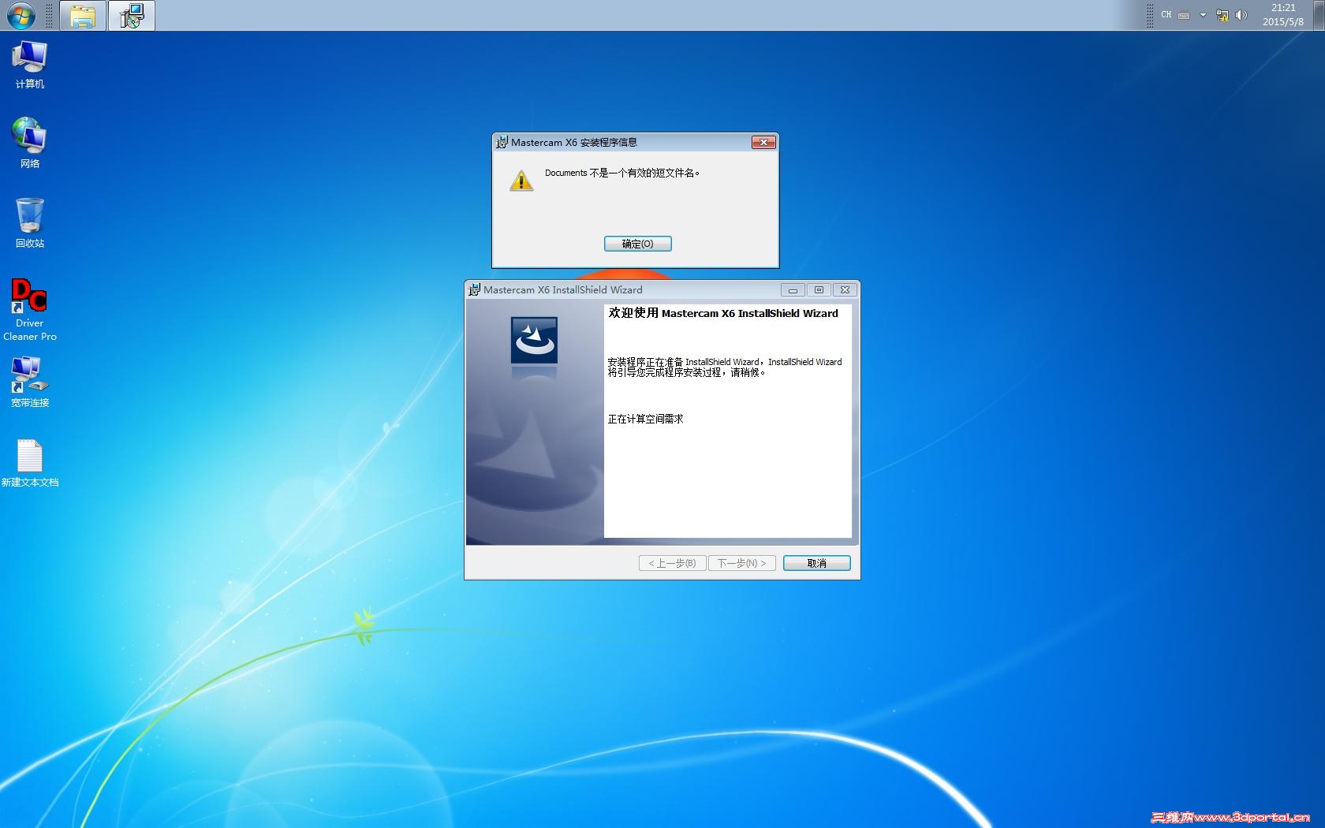Show hidden tray icons arrow
Image resolution: width=1325 pixels, height=828 pixels.
click(1203, 15)
